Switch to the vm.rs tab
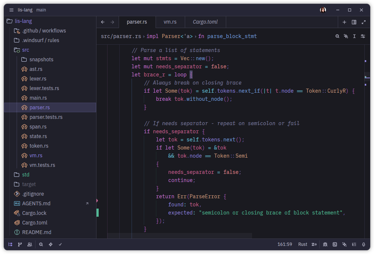 coord(170,22)
